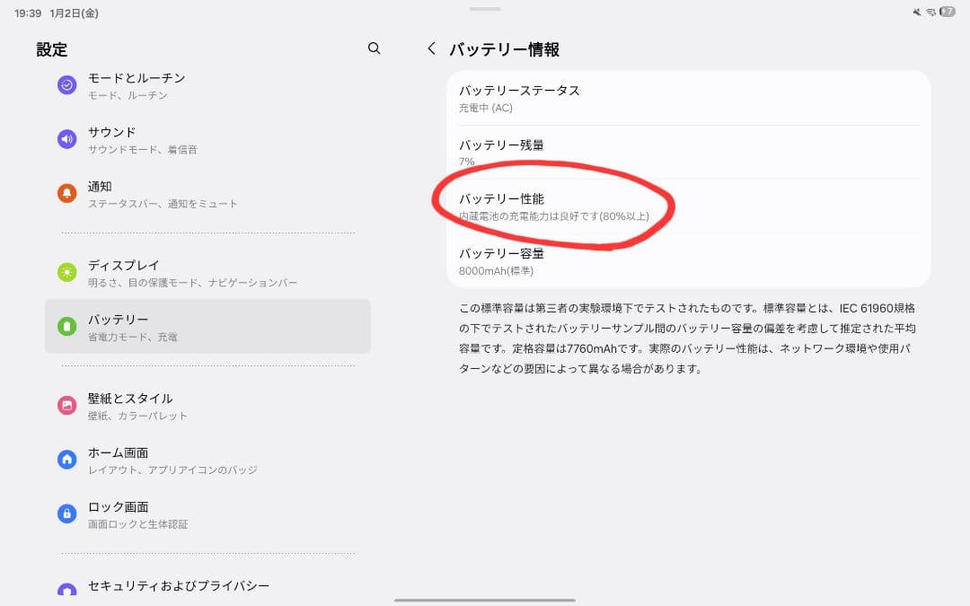Go back using the left chevron arrow
Image resolution: width=970 pixels, height=606 pixels.
point(430,49)
